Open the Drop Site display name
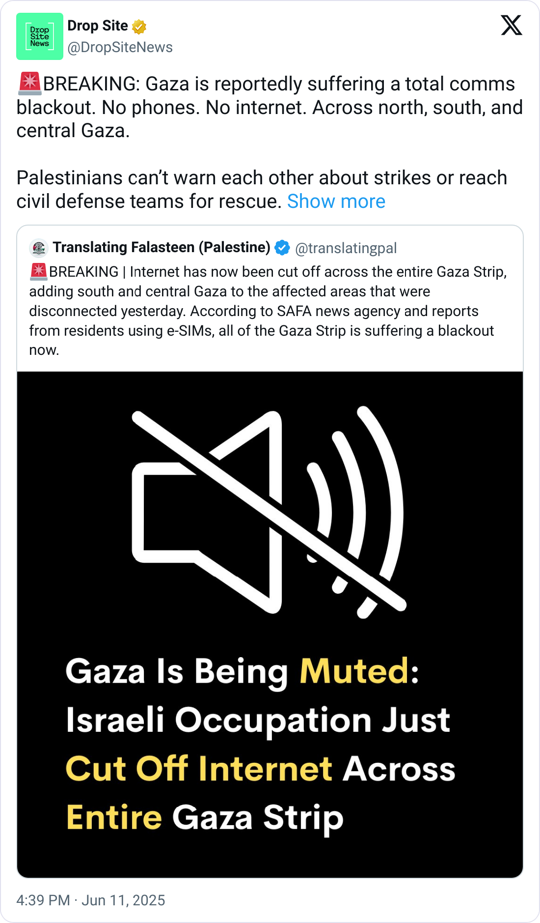Image resolution: width=540 pixels, height=923 pixels. 98,26
